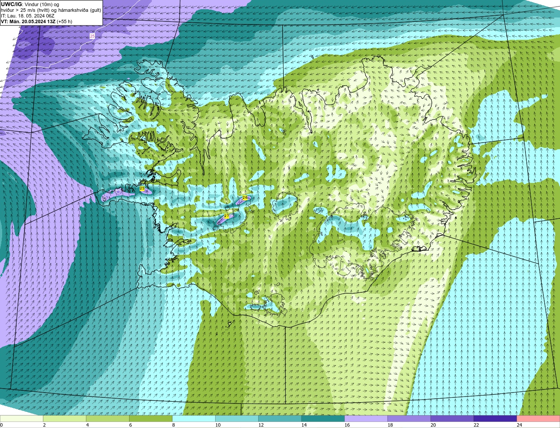Click the legend scale value "12"
Image resolution: width=560 pixels, height=428 pixels.
point(261,425)
